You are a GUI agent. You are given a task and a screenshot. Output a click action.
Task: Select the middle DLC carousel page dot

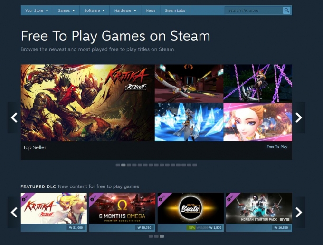pyautogui.click(x=156, y=236)
